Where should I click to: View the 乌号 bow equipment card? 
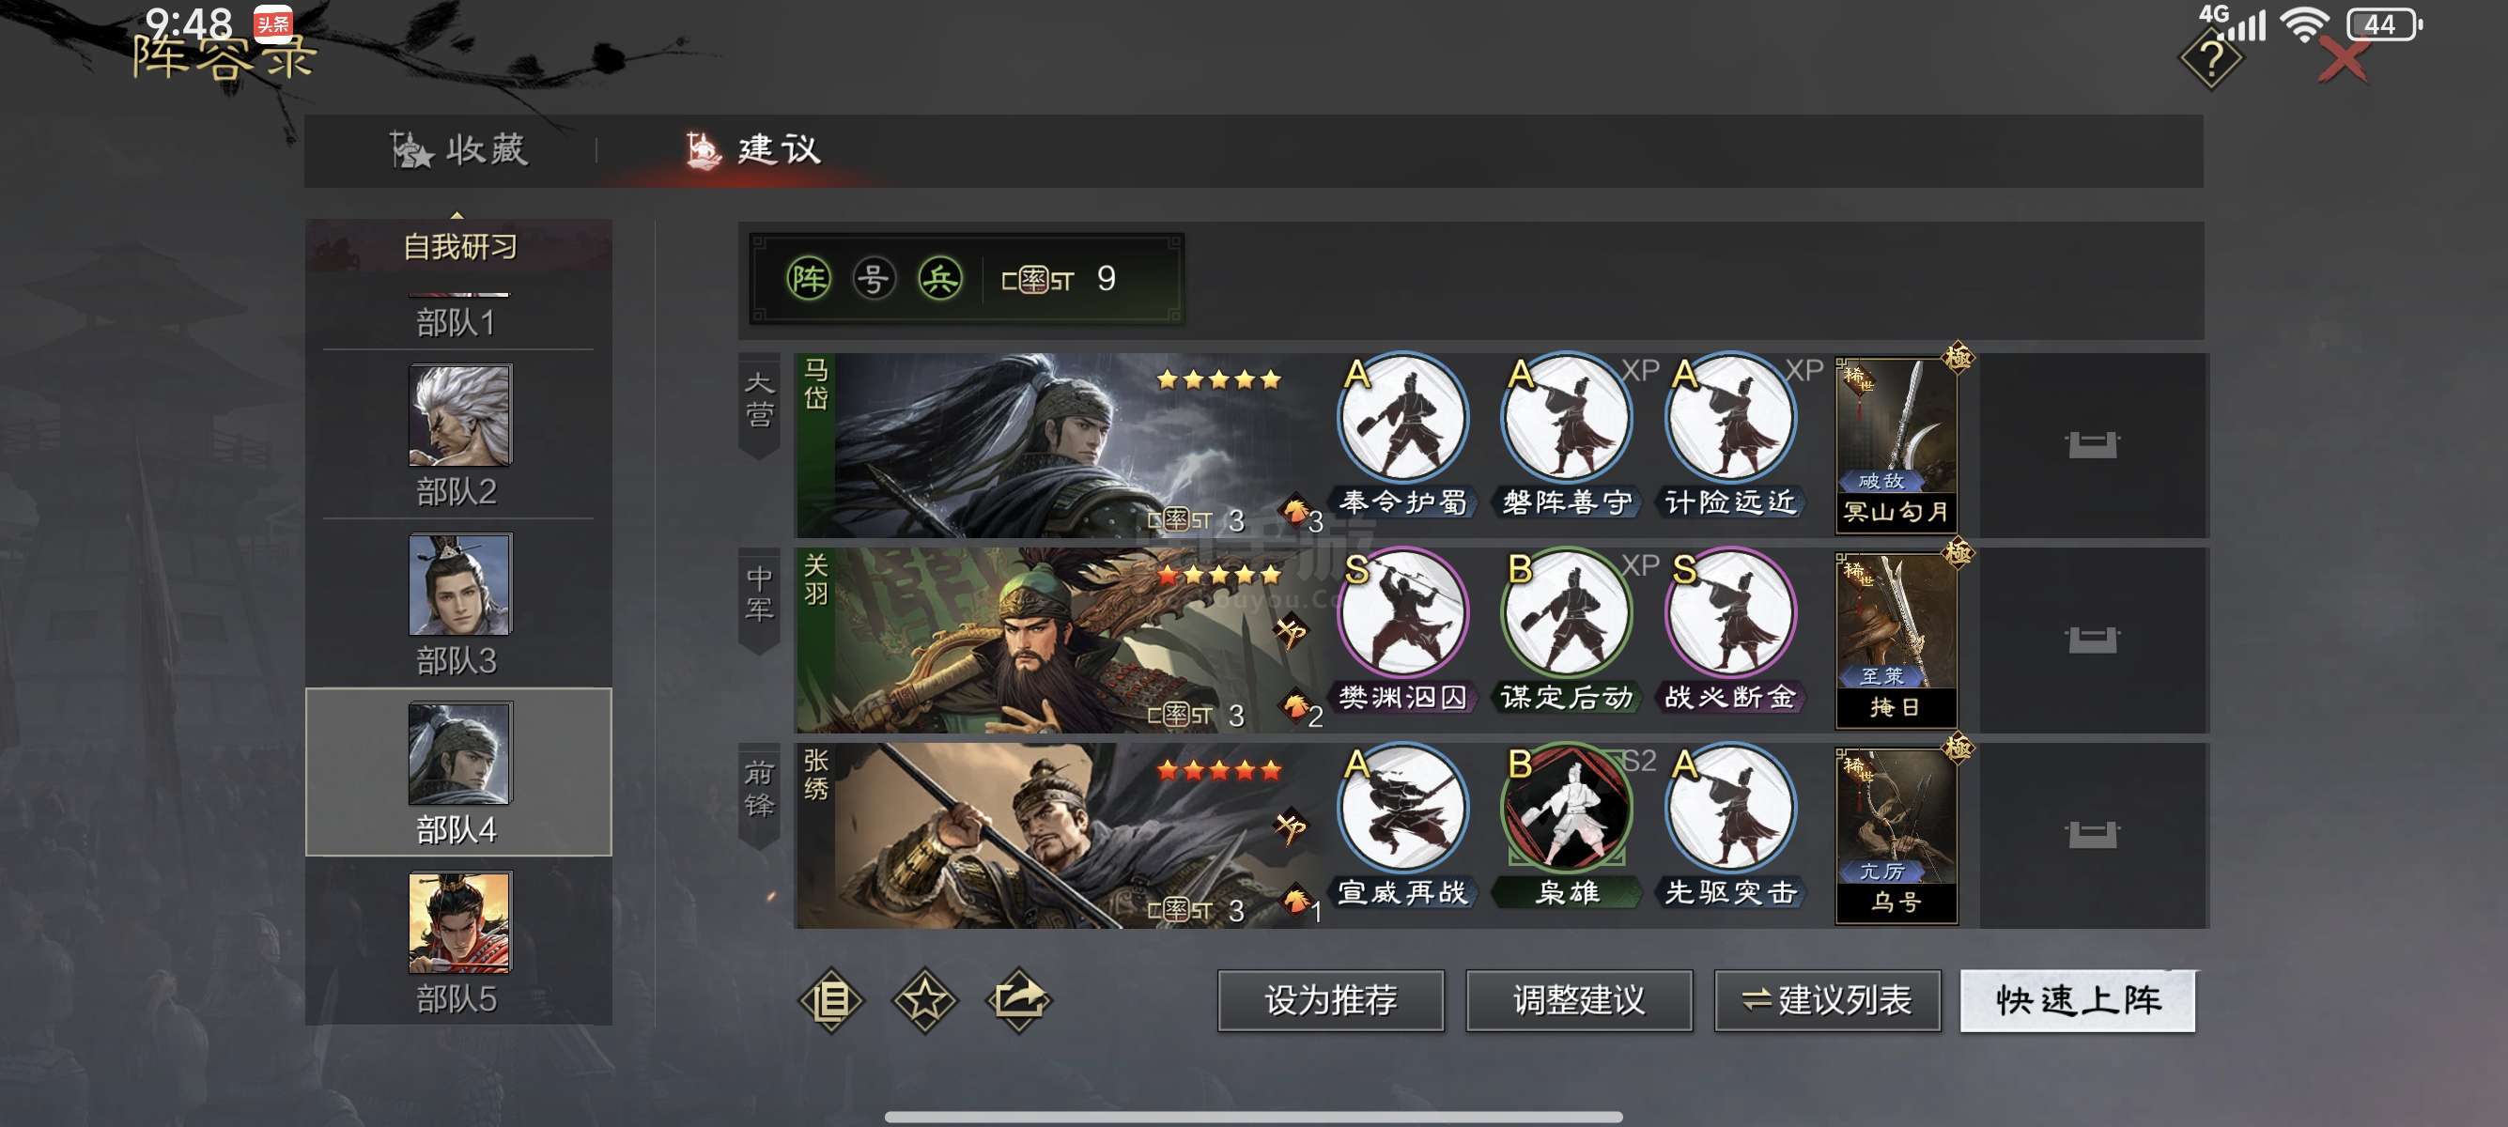pyautogui.click(x=1896, y=836)
